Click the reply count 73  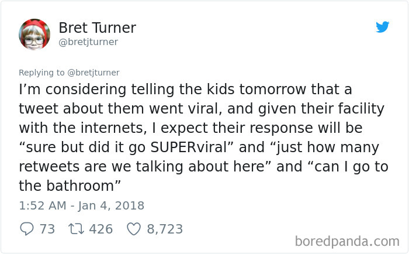tap(47, 229)
